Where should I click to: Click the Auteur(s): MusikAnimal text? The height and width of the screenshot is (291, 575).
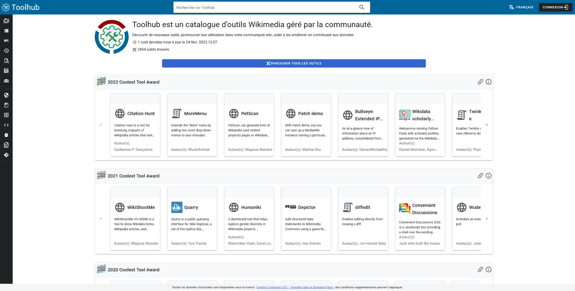190,149
